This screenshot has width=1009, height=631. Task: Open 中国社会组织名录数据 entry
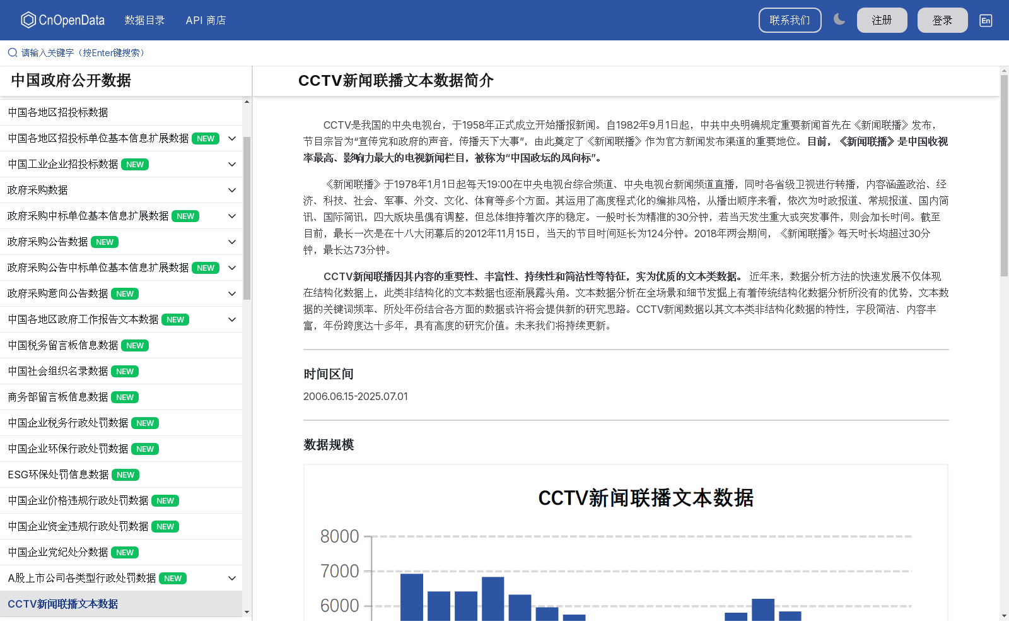[x=121, y=371]
